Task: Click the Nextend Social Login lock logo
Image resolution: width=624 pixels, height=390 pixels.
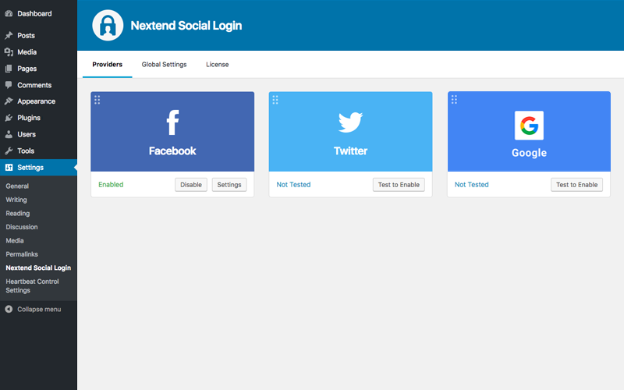Action: pos(108,26)
